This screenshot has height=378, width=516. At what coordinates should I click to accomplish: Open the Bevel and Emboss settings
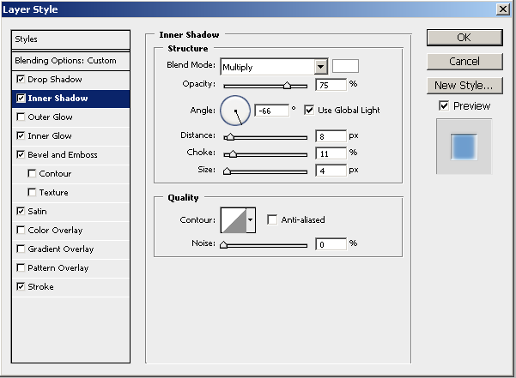(63, 155)
